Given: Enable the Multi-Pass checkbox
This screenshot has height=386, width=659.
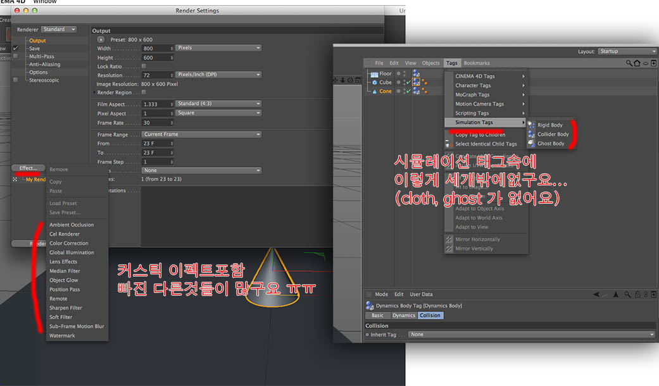Looking at the screenshot, I should tap(16, 56).
